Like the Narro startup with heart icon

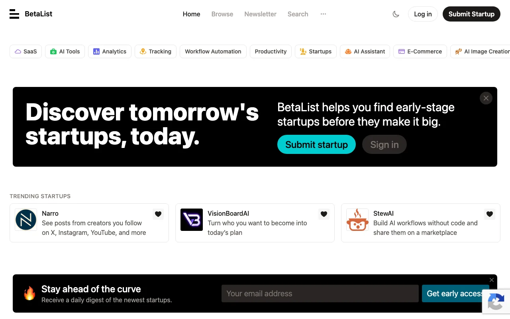158,214
